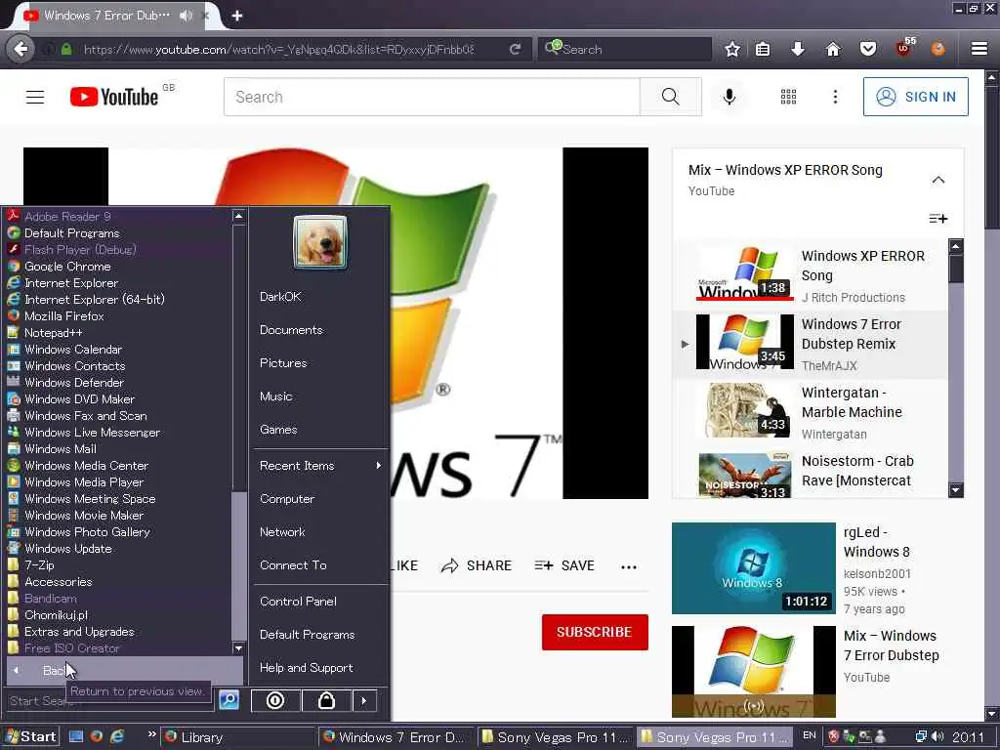
Task: Open the YouTube guide hamburger menu
Action: click(35, 97)
